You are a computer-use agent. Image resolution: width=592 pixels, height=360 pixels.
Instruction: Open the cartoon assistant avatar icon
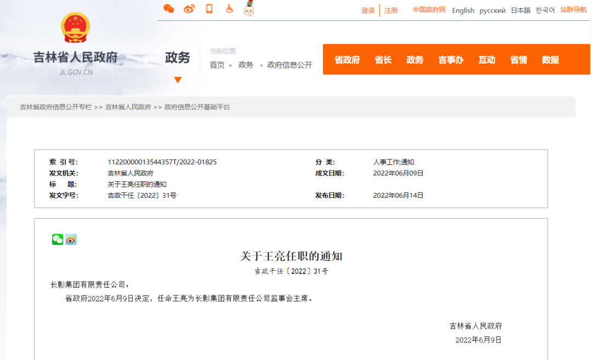(249, 8)
